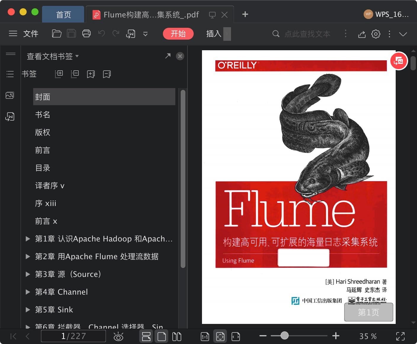
Task: Click the sidebar PDF convert icon
Action: [10, 117]
